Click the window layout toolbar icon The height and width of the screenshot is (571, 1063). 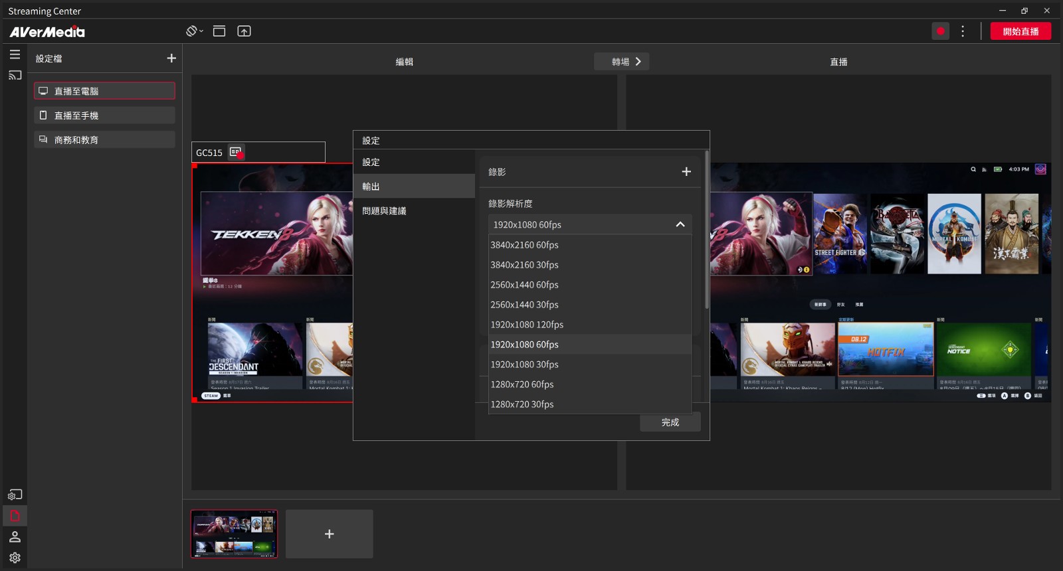click(x=219, y=31)
